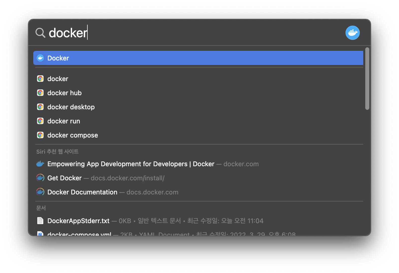This screenshot has width=399, height=273.
Task: Click the docs.docker.com URL of Docker Documentation
Action: click(152, 192)
